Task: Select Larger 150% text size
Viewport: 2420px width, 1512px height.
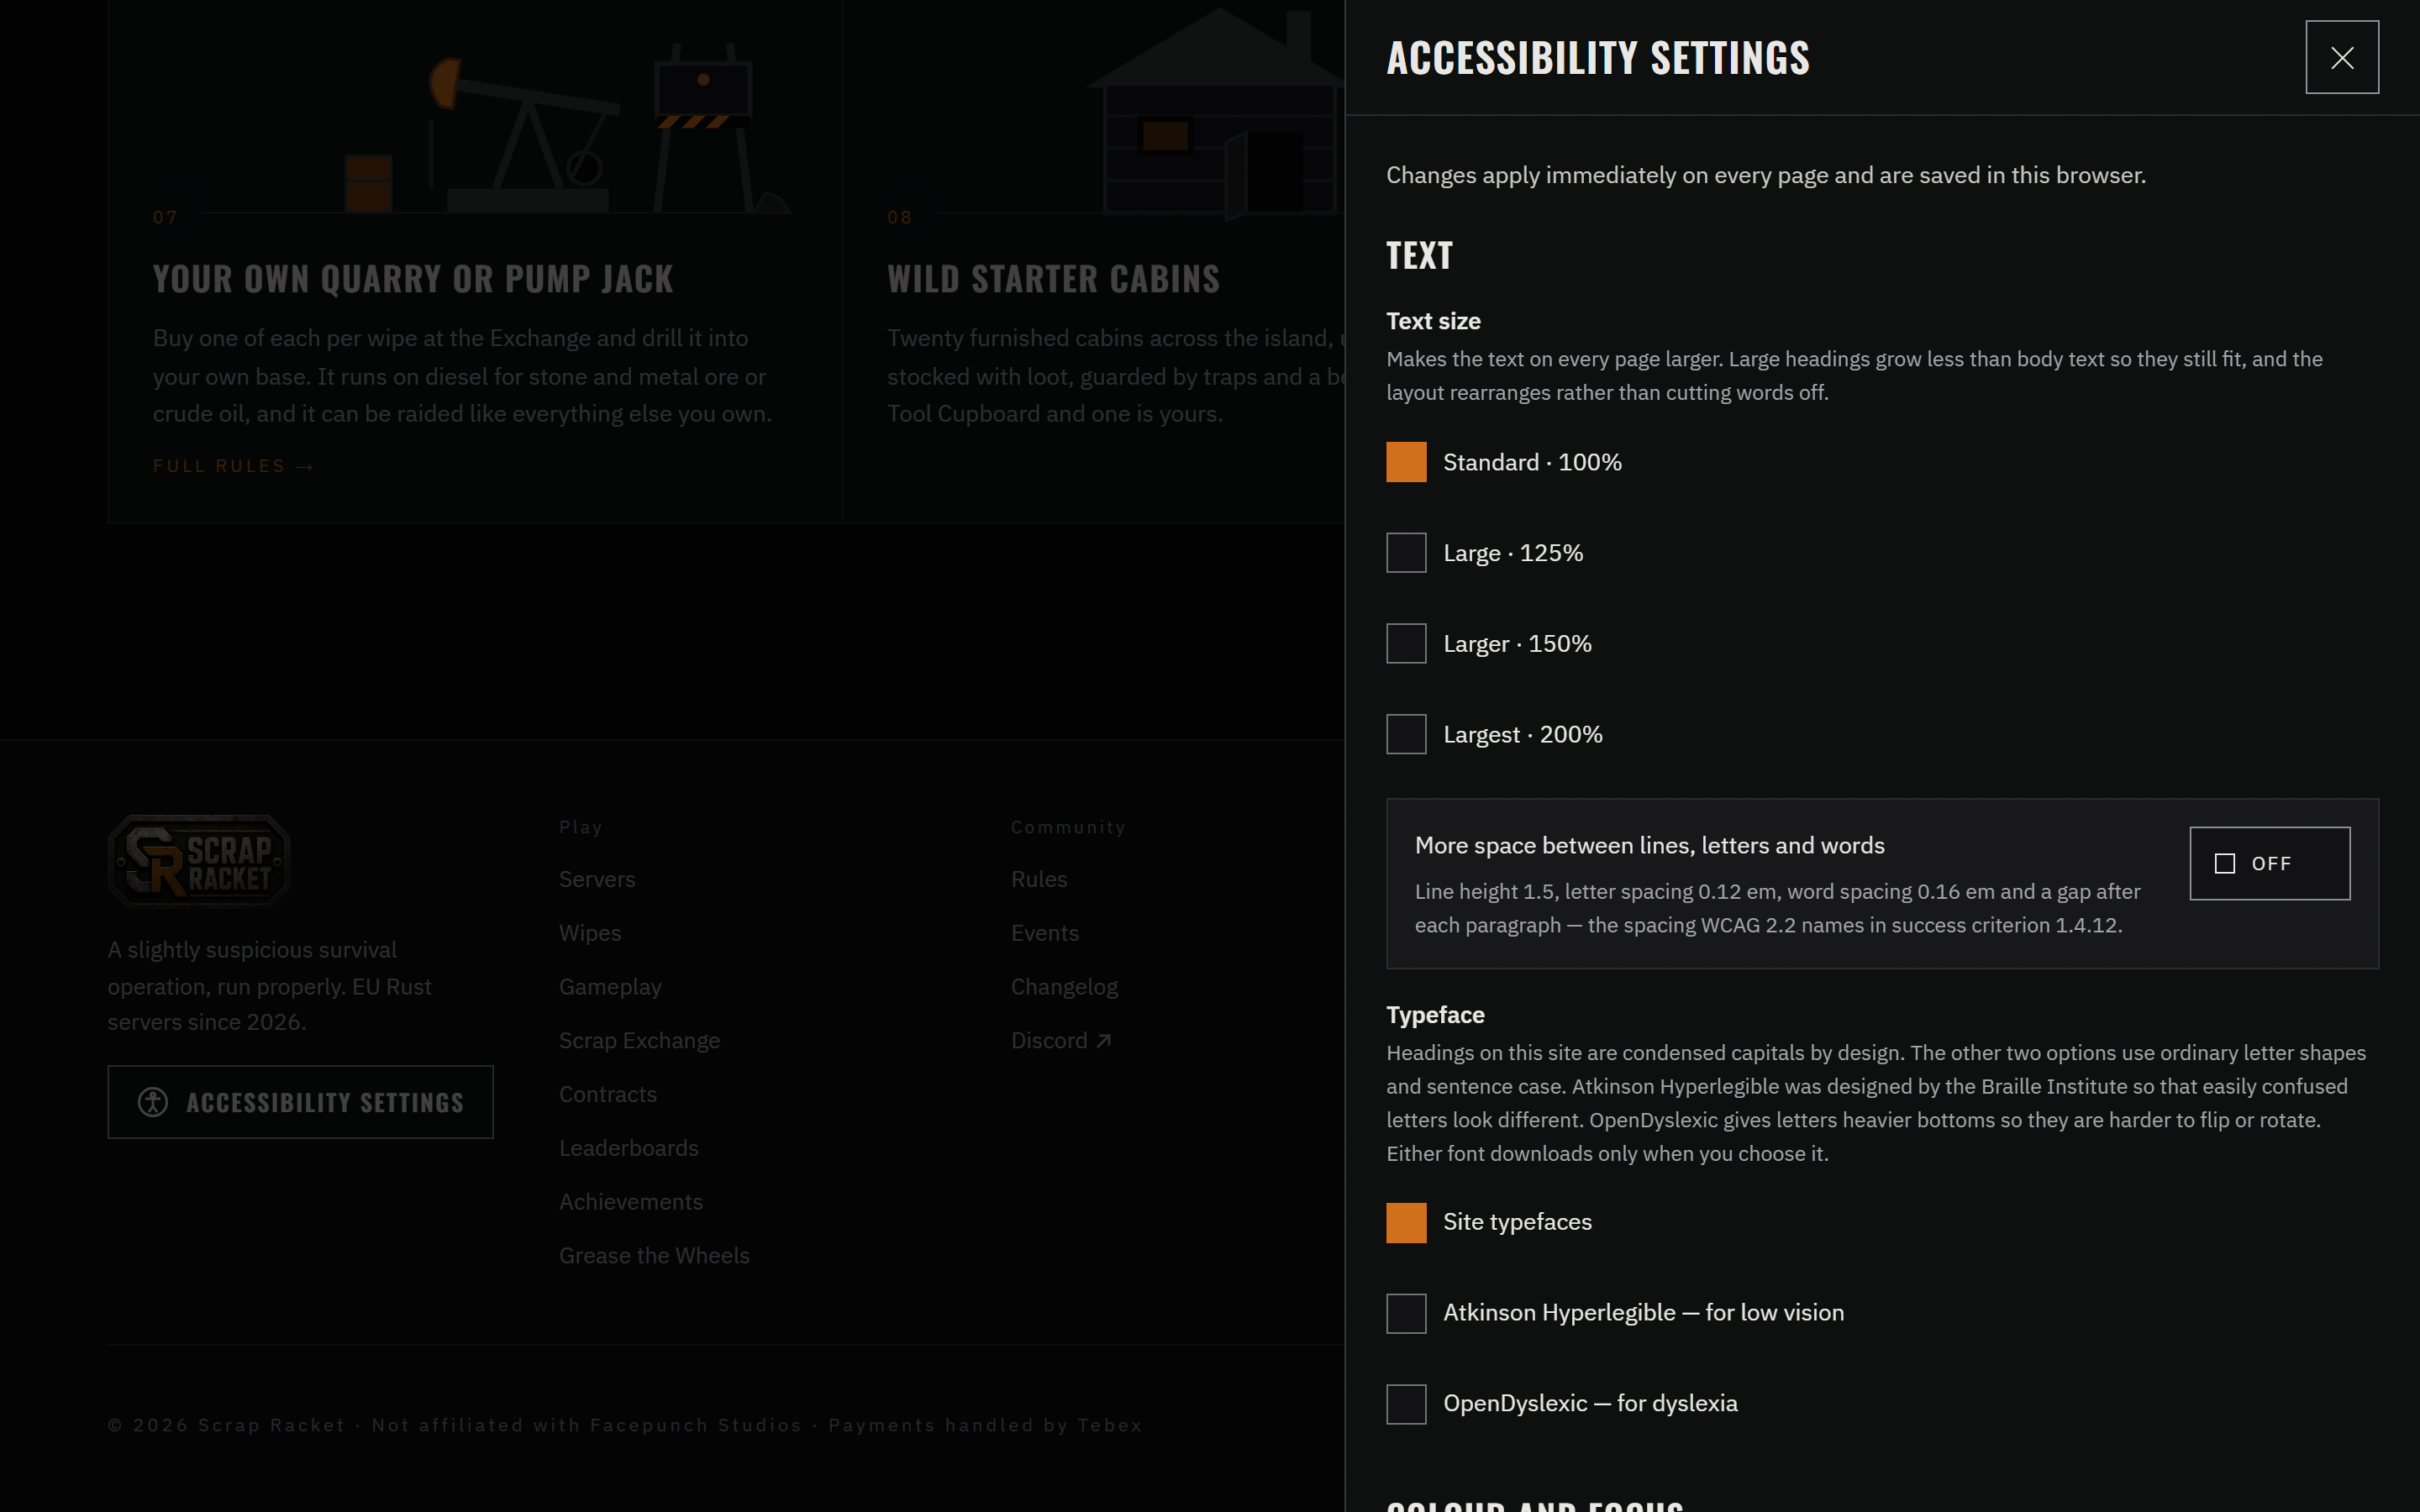Action: (1489, 644)
